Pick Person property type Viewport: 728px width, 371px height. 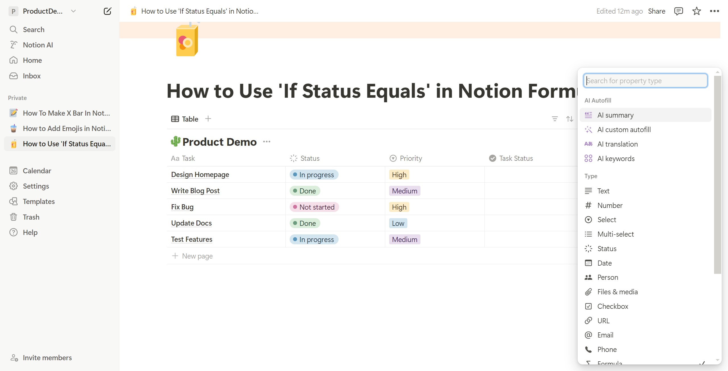[x=645, y=277]
